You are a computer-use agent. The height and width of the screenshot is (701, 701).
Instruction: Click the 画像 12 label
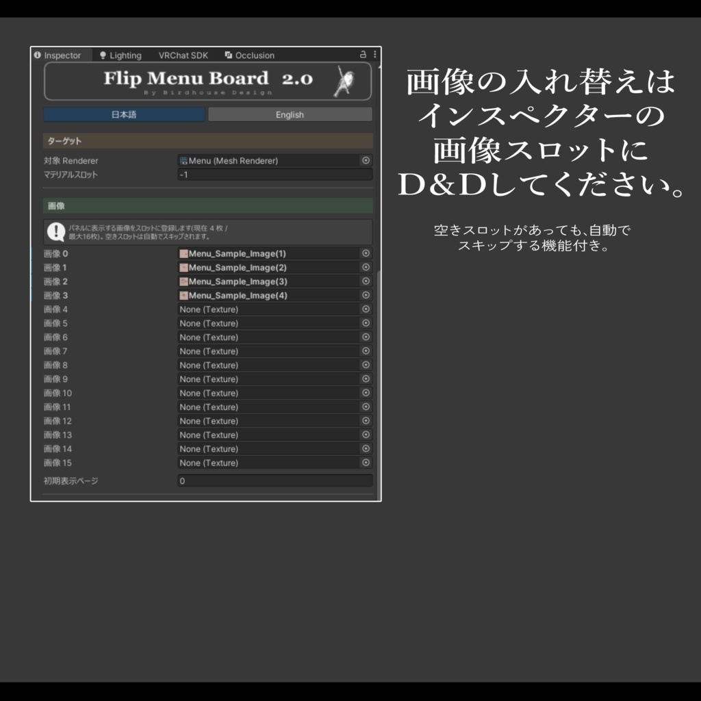pos(58,421)
